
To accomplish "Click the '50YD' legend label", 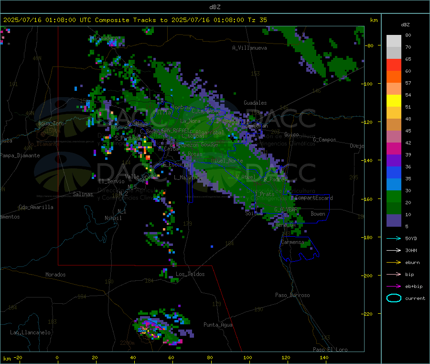I will [411, 238].
